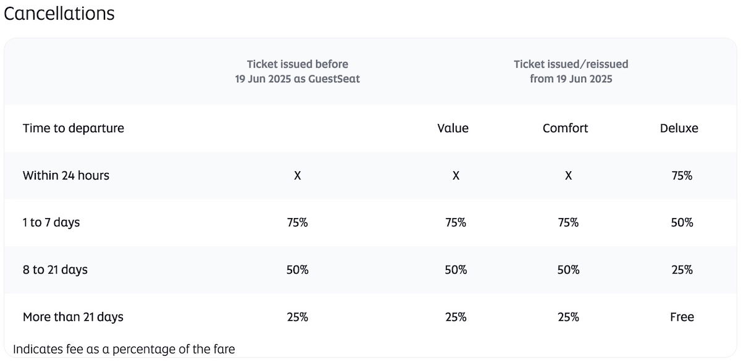Click the Deluxe 50% cell for 1 to 7 days
741x362 pixels.
pos(682,222)
